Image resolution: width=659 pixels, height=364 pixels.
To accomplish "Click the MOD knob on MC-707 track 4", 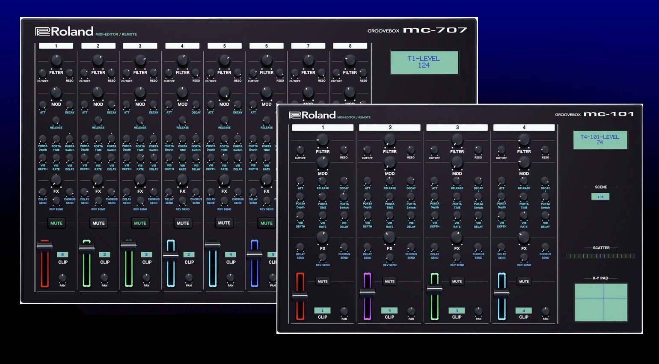I will point(182,93).
